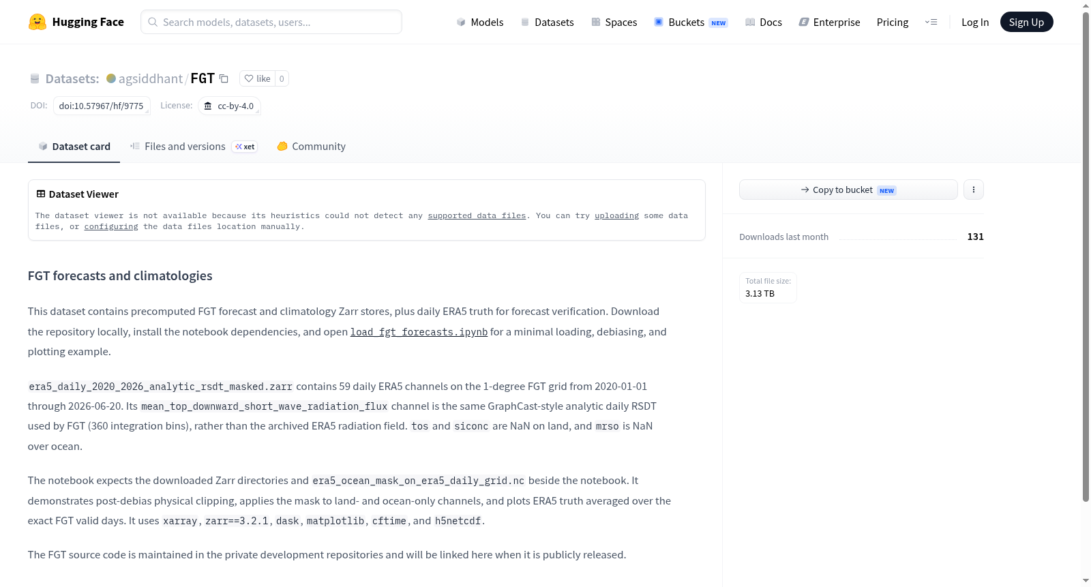
Task: Click the DOI doi:10.57967/hf/9775 tag
Action: click(x=102, y=106)
